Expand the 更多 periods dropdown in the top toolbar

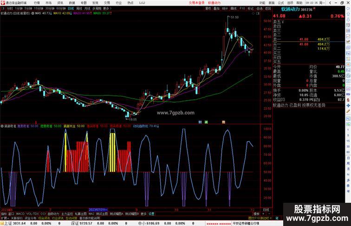(x=107, y=8)
